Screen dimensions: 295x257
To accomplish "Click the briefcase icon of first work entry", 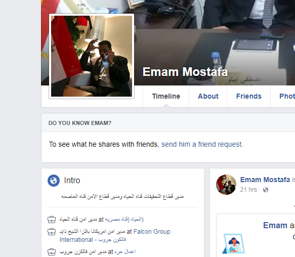I will [52, 220].
